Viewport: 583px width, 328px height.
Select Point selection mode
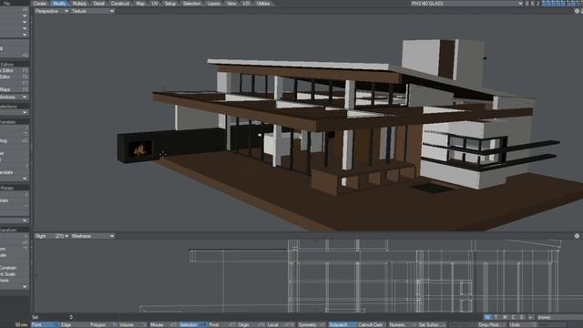tap(45, 324)
